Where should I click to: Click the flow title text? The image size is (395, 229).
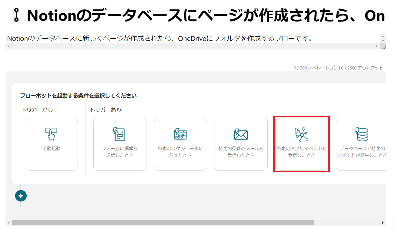(x=206, y=15)
